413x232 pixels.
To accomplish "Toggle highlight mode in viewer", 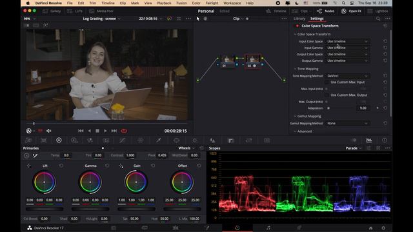I will tap(45, 25).
